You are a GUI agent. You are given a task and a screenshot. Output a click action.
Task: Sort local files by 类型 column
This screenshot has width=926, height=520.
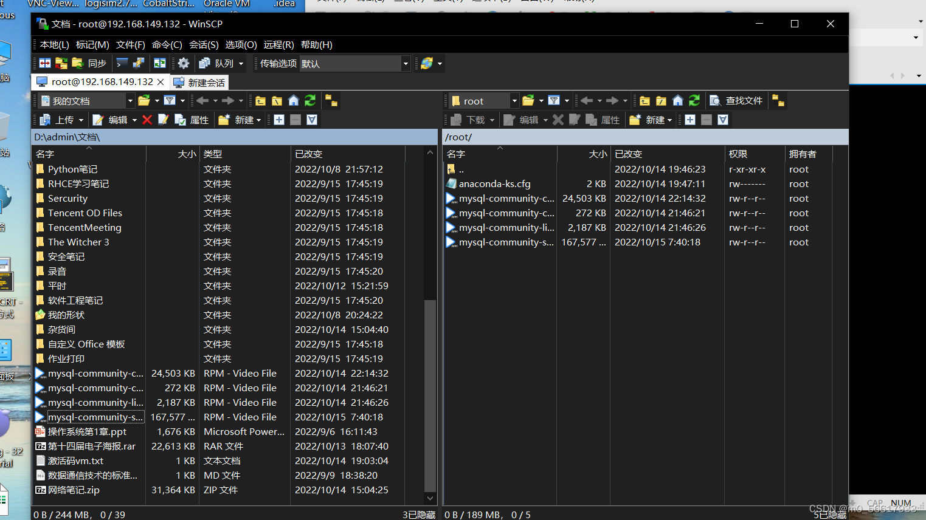click(x=244, y=154)
